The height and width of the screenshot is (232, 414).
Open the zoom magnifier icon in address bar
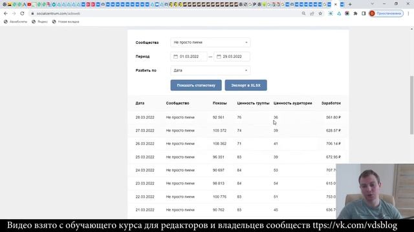(x=303, y=14)
